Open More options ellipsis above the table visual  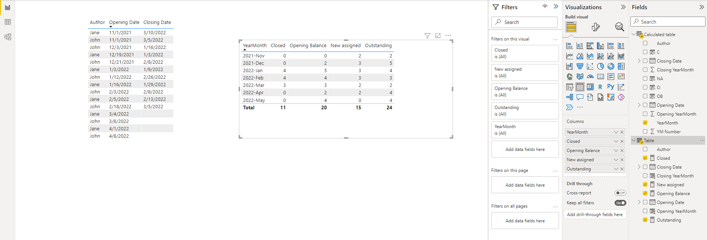pyautogui.click(x=448, y=36)
